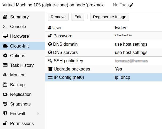Screen dimensions: 162x129
Task: Open the Permissions tab
Action: pos(22,123)
